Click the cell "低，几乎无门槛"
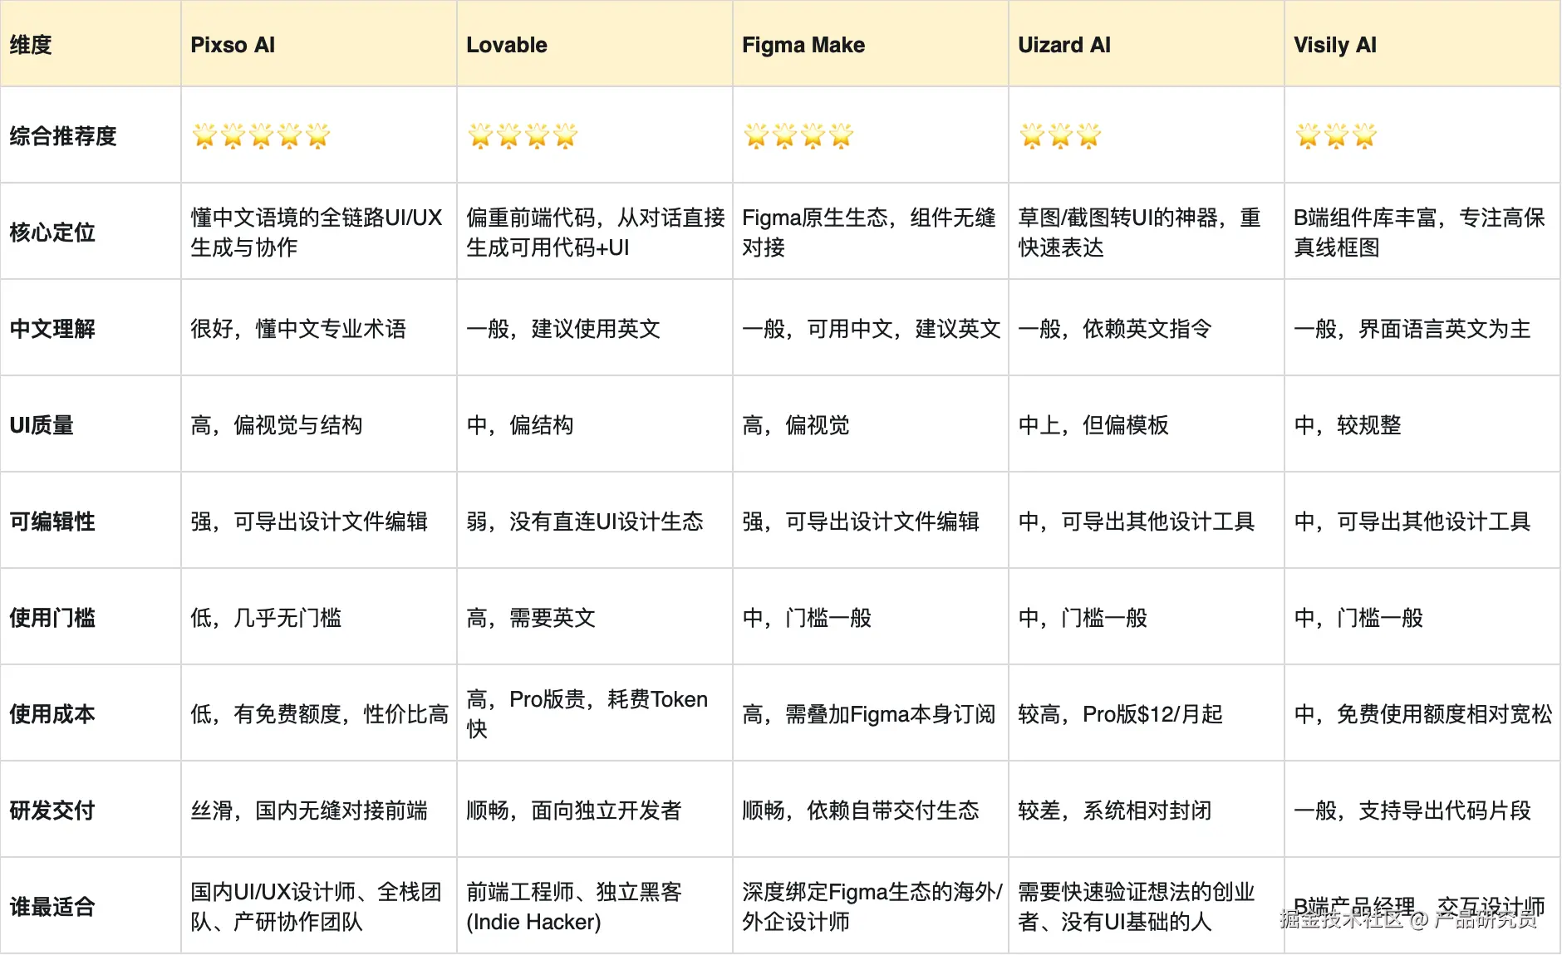Screen dimensions: 1562x955 click(319, 617)
